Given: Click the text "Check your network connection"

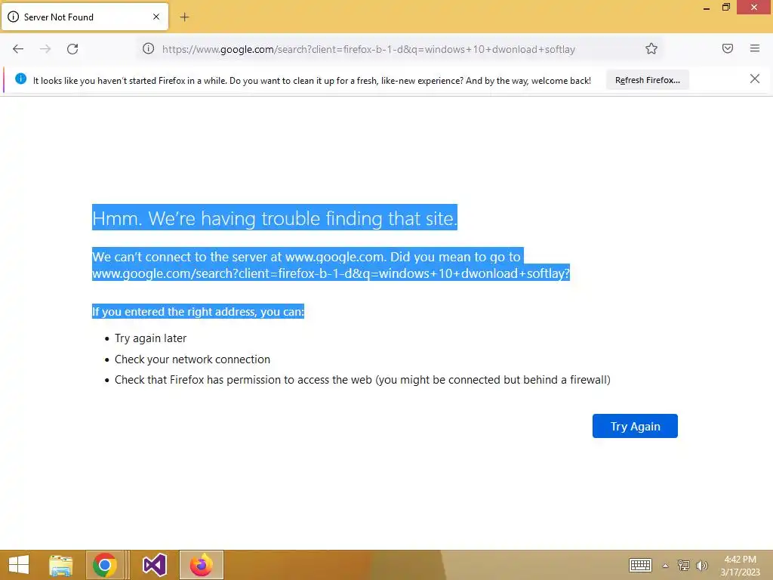Looking at the screenshot, I should pos(192,359).
